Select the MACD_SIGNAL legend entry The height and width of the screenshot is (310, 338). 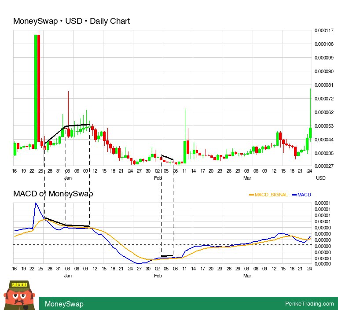[x=268, y=195]
